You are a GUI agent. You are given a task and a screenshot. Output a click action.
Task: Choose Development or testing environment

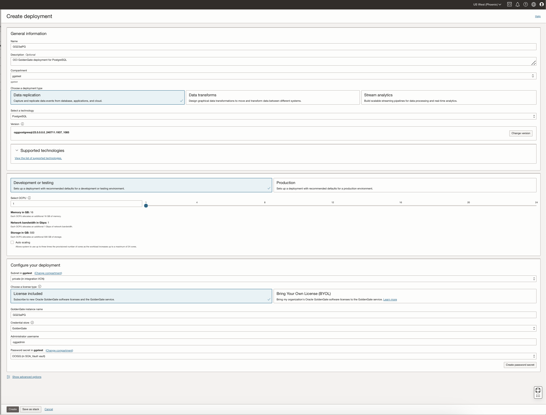tap(141, 185)
